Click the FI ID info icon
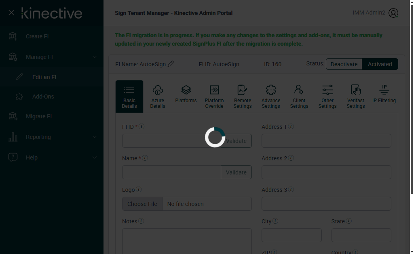Image resolution: width=414 pixels, height=254 pixels. (x=142, y=127)
